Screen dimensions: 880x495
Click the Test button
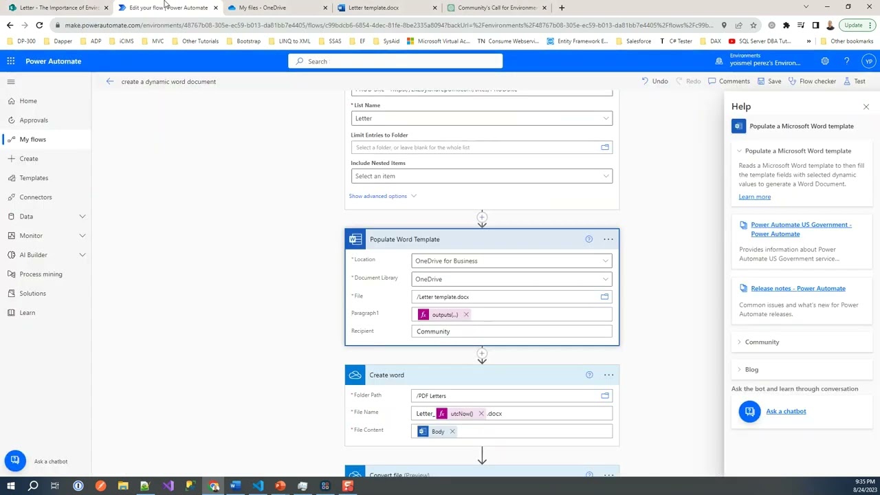pyautogui.click(x=854, y=81)
